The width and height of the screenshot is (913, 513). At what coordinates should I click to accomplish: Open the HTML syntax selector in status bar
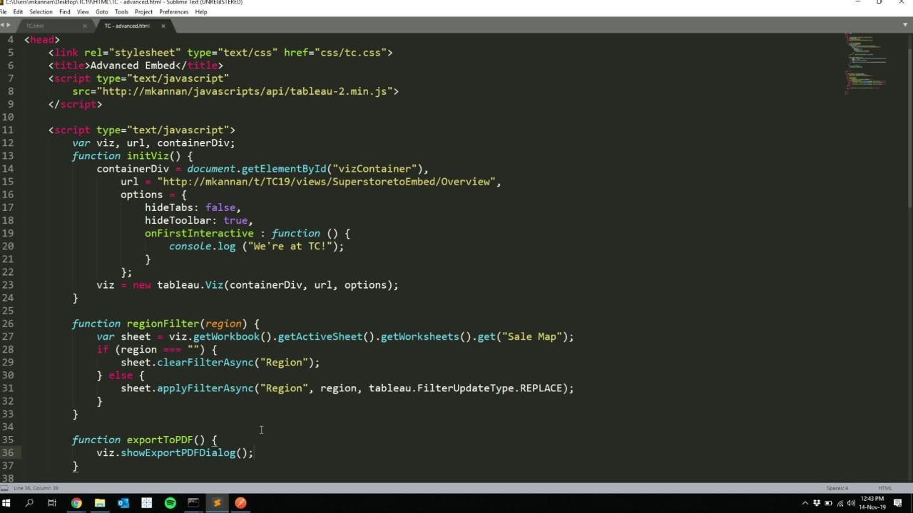[884, 488]
